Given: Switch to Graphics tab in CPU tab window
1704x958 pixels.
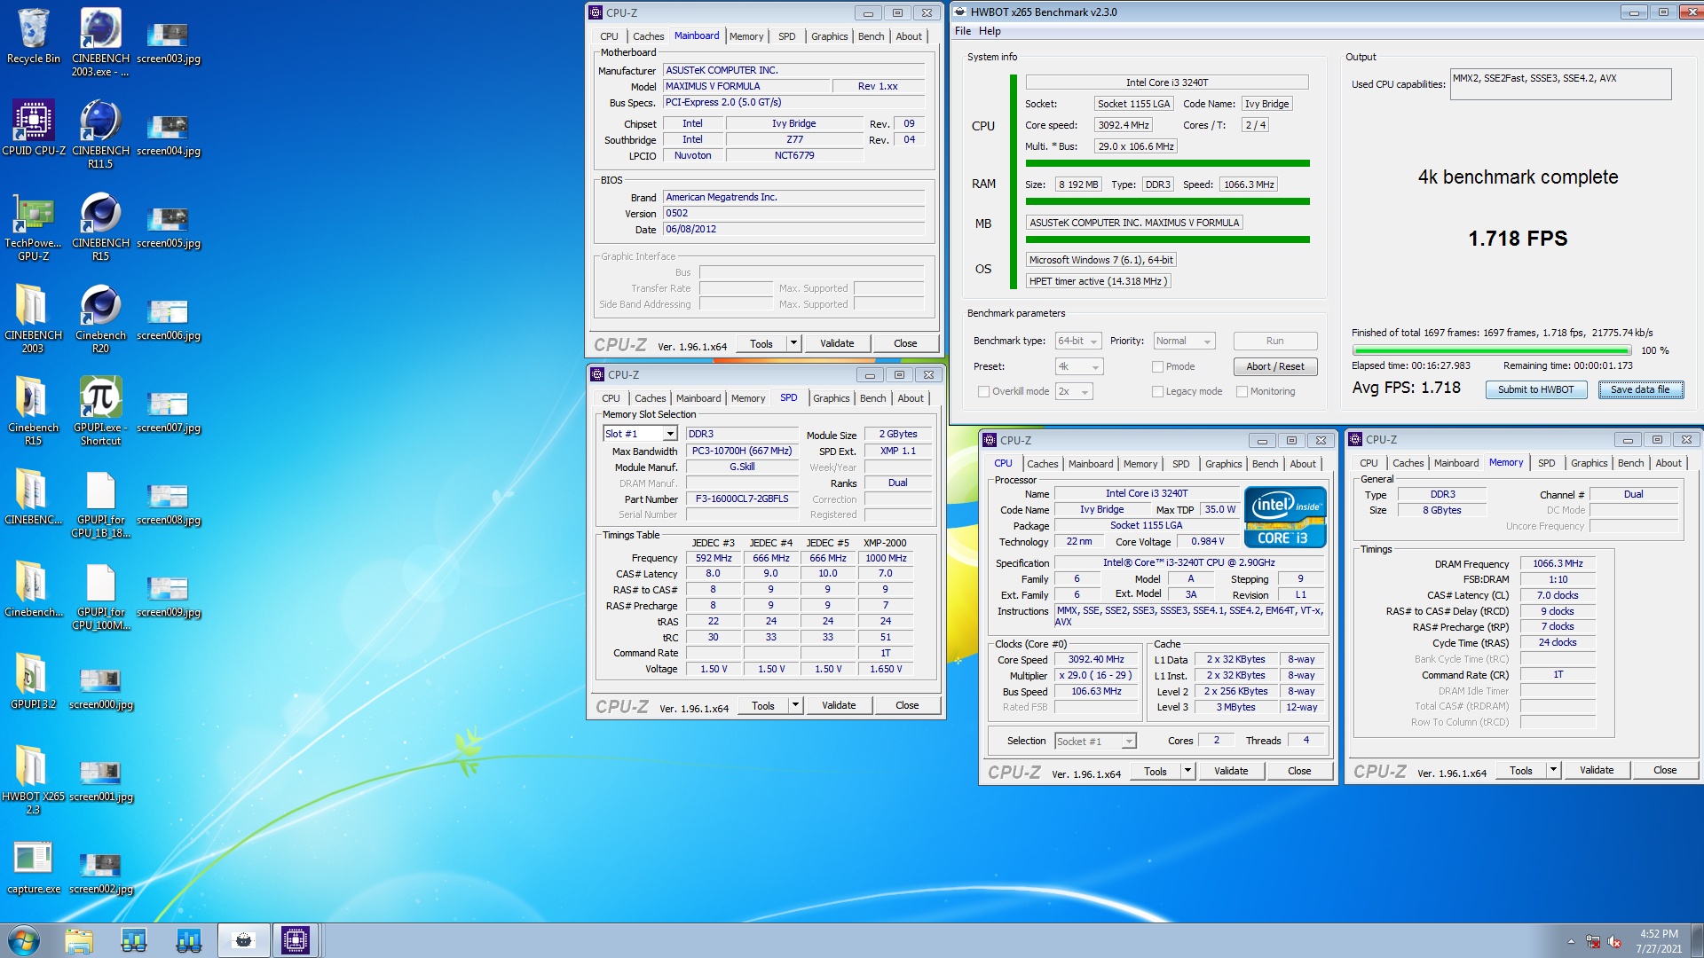Looking at the screenshot, I should [x=1223, y=464].
